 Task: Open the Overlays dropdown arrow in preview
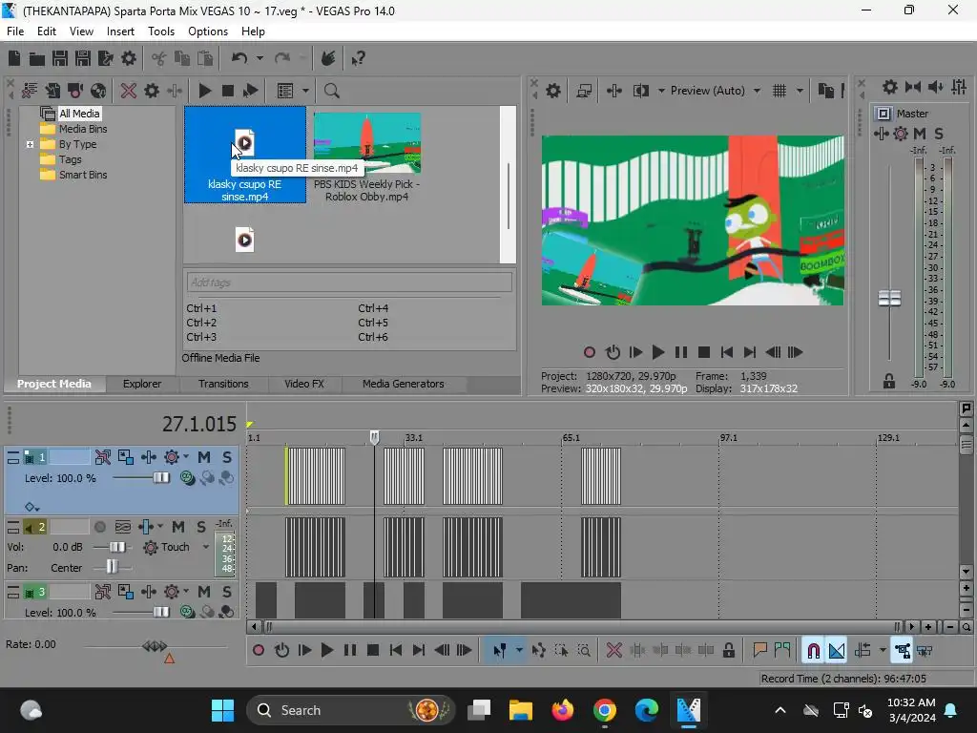[800, 91]
